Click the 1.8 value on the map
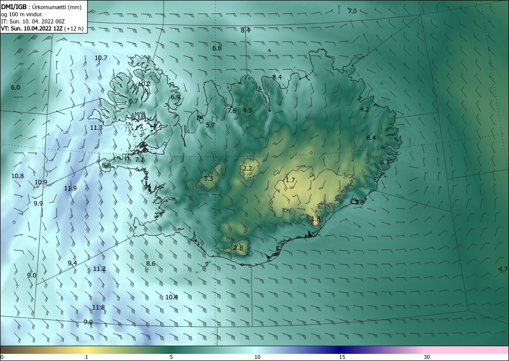 [316, 218]
